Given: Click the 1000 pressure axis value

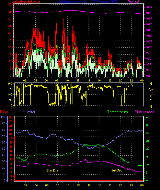Looking at the screenshot, I should pos(149,47).
